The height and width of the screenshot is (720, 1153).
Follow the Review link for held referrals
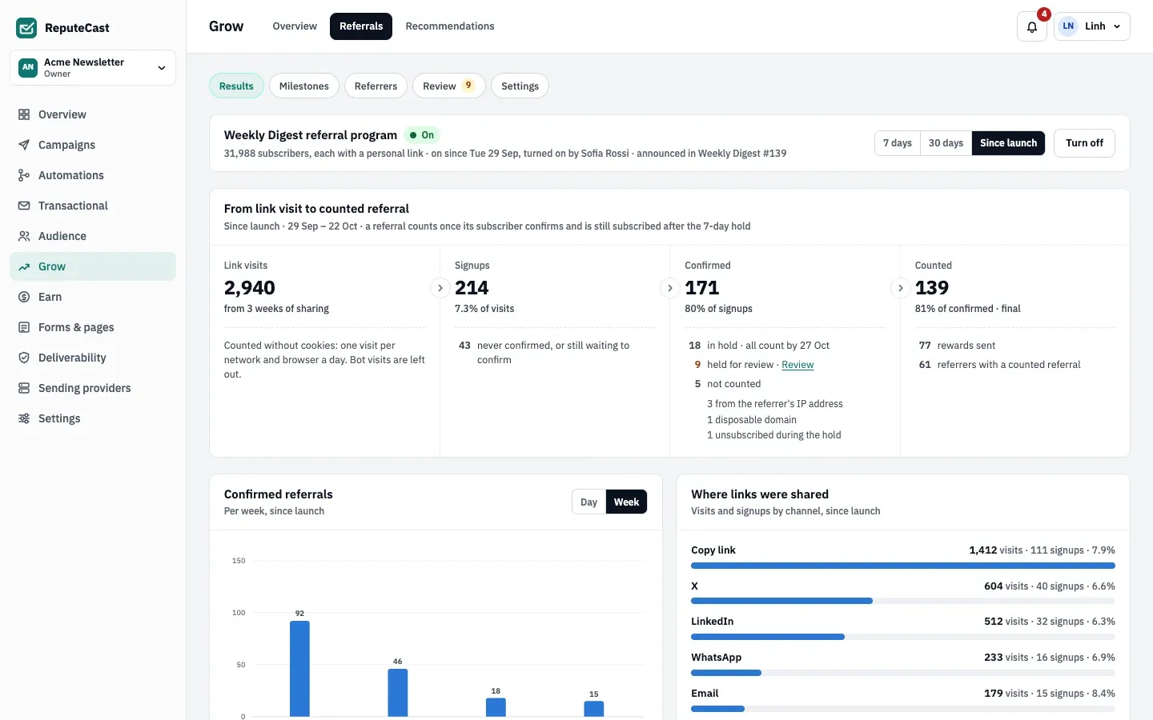click(x=797, y=365)
